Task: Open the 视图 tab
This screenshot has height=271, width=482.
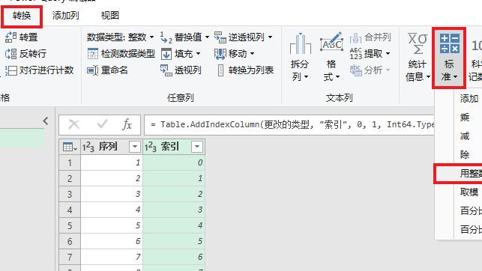Action: click(109, 15)
